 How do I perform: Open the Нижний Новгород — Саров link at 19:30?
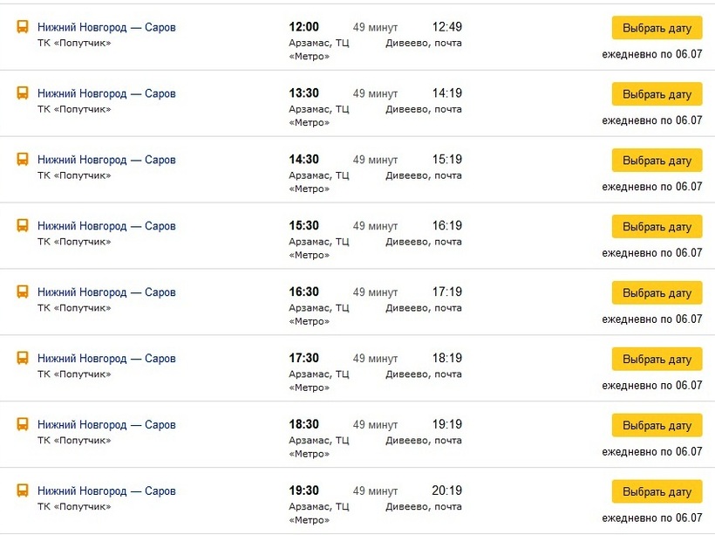(106, 490)
